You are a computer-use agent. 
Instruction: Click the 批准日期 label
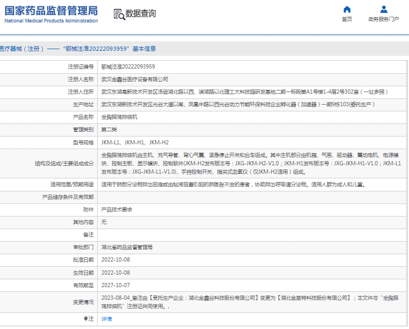point(83,260)
